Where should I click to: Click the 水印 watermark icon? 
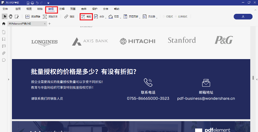click(x=96, y=17)
